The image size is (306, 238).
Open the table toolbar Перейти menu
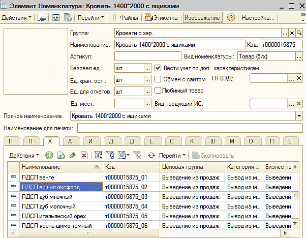172,156
